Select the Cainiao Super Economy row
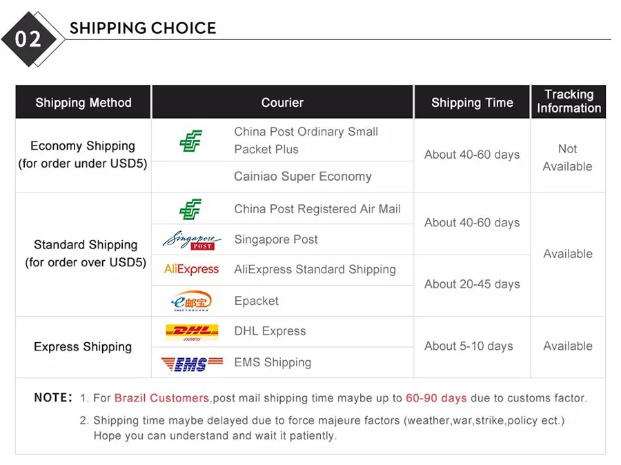 coord(282,177)
